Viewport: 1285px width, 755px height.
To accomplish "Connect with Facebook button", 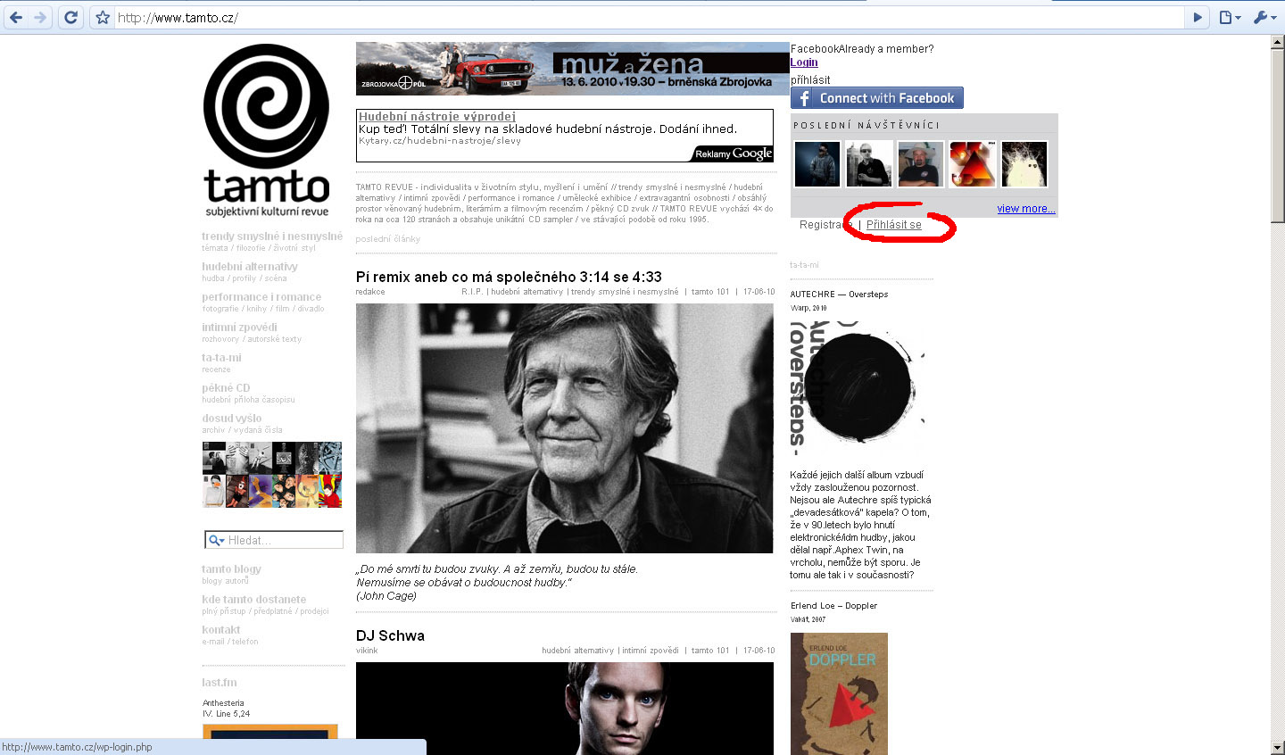I will click(876, 98).
